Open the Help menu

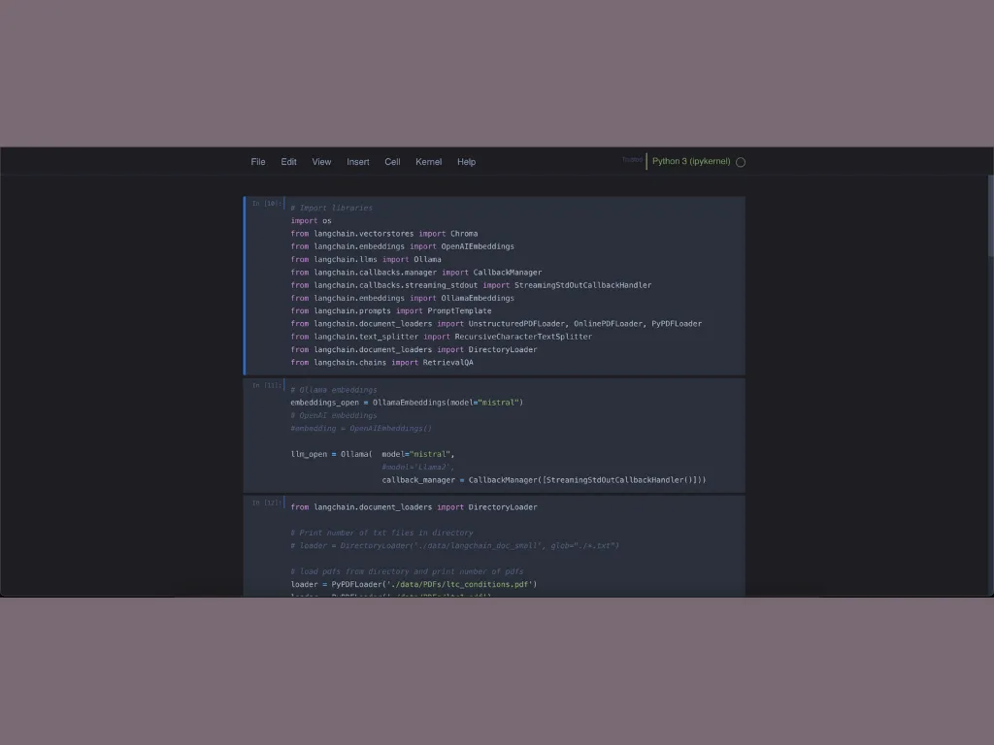(466, 162)
